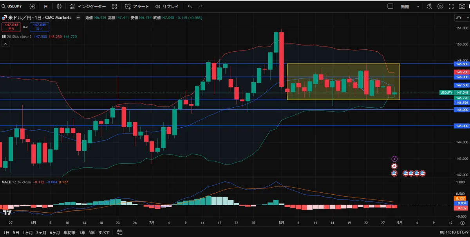Click the 始値146.936 open value

(x=95, y=18)
